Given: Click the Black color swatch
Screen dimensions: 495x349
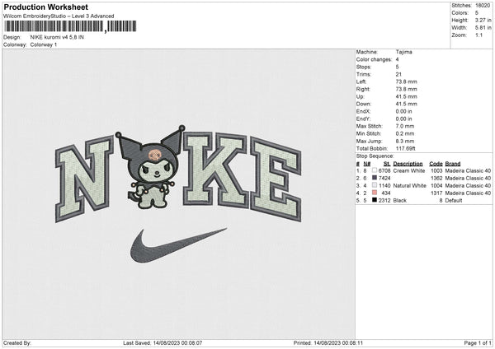Looking at the screenshot, I should [x=375, y=200].
